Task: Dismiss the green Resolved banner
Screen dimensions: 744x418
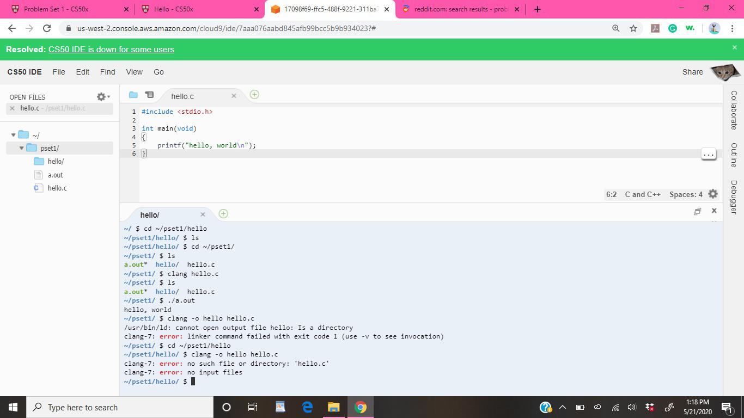Action: tap(734, 47)
